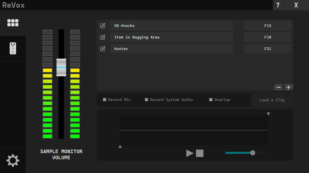Click the help question mark icon
This screenshot has height=173, width=309.
[278, 5]
